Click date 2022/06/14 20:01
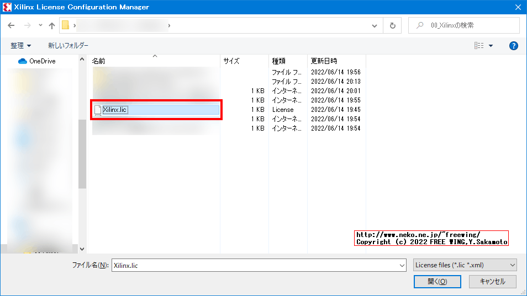 pyautogui.click(x=335, y=91)
